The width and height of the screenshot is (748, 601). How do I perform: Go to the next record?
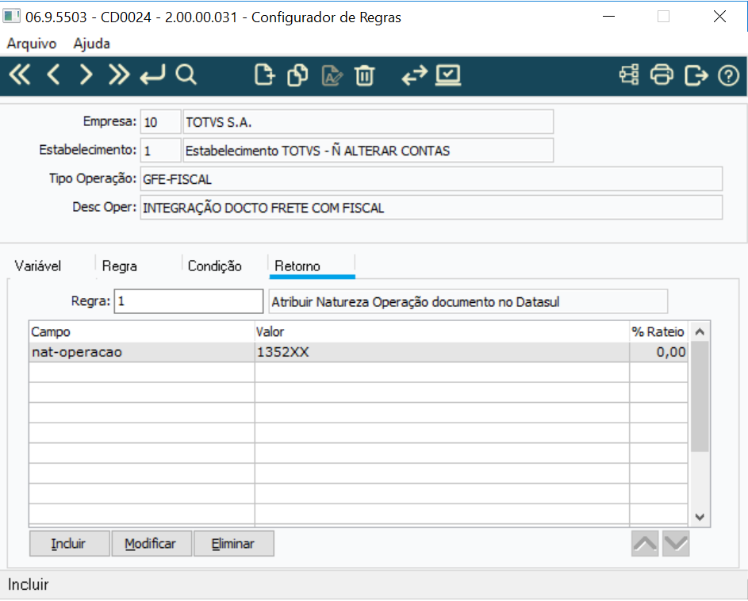(x=86, y=75)
